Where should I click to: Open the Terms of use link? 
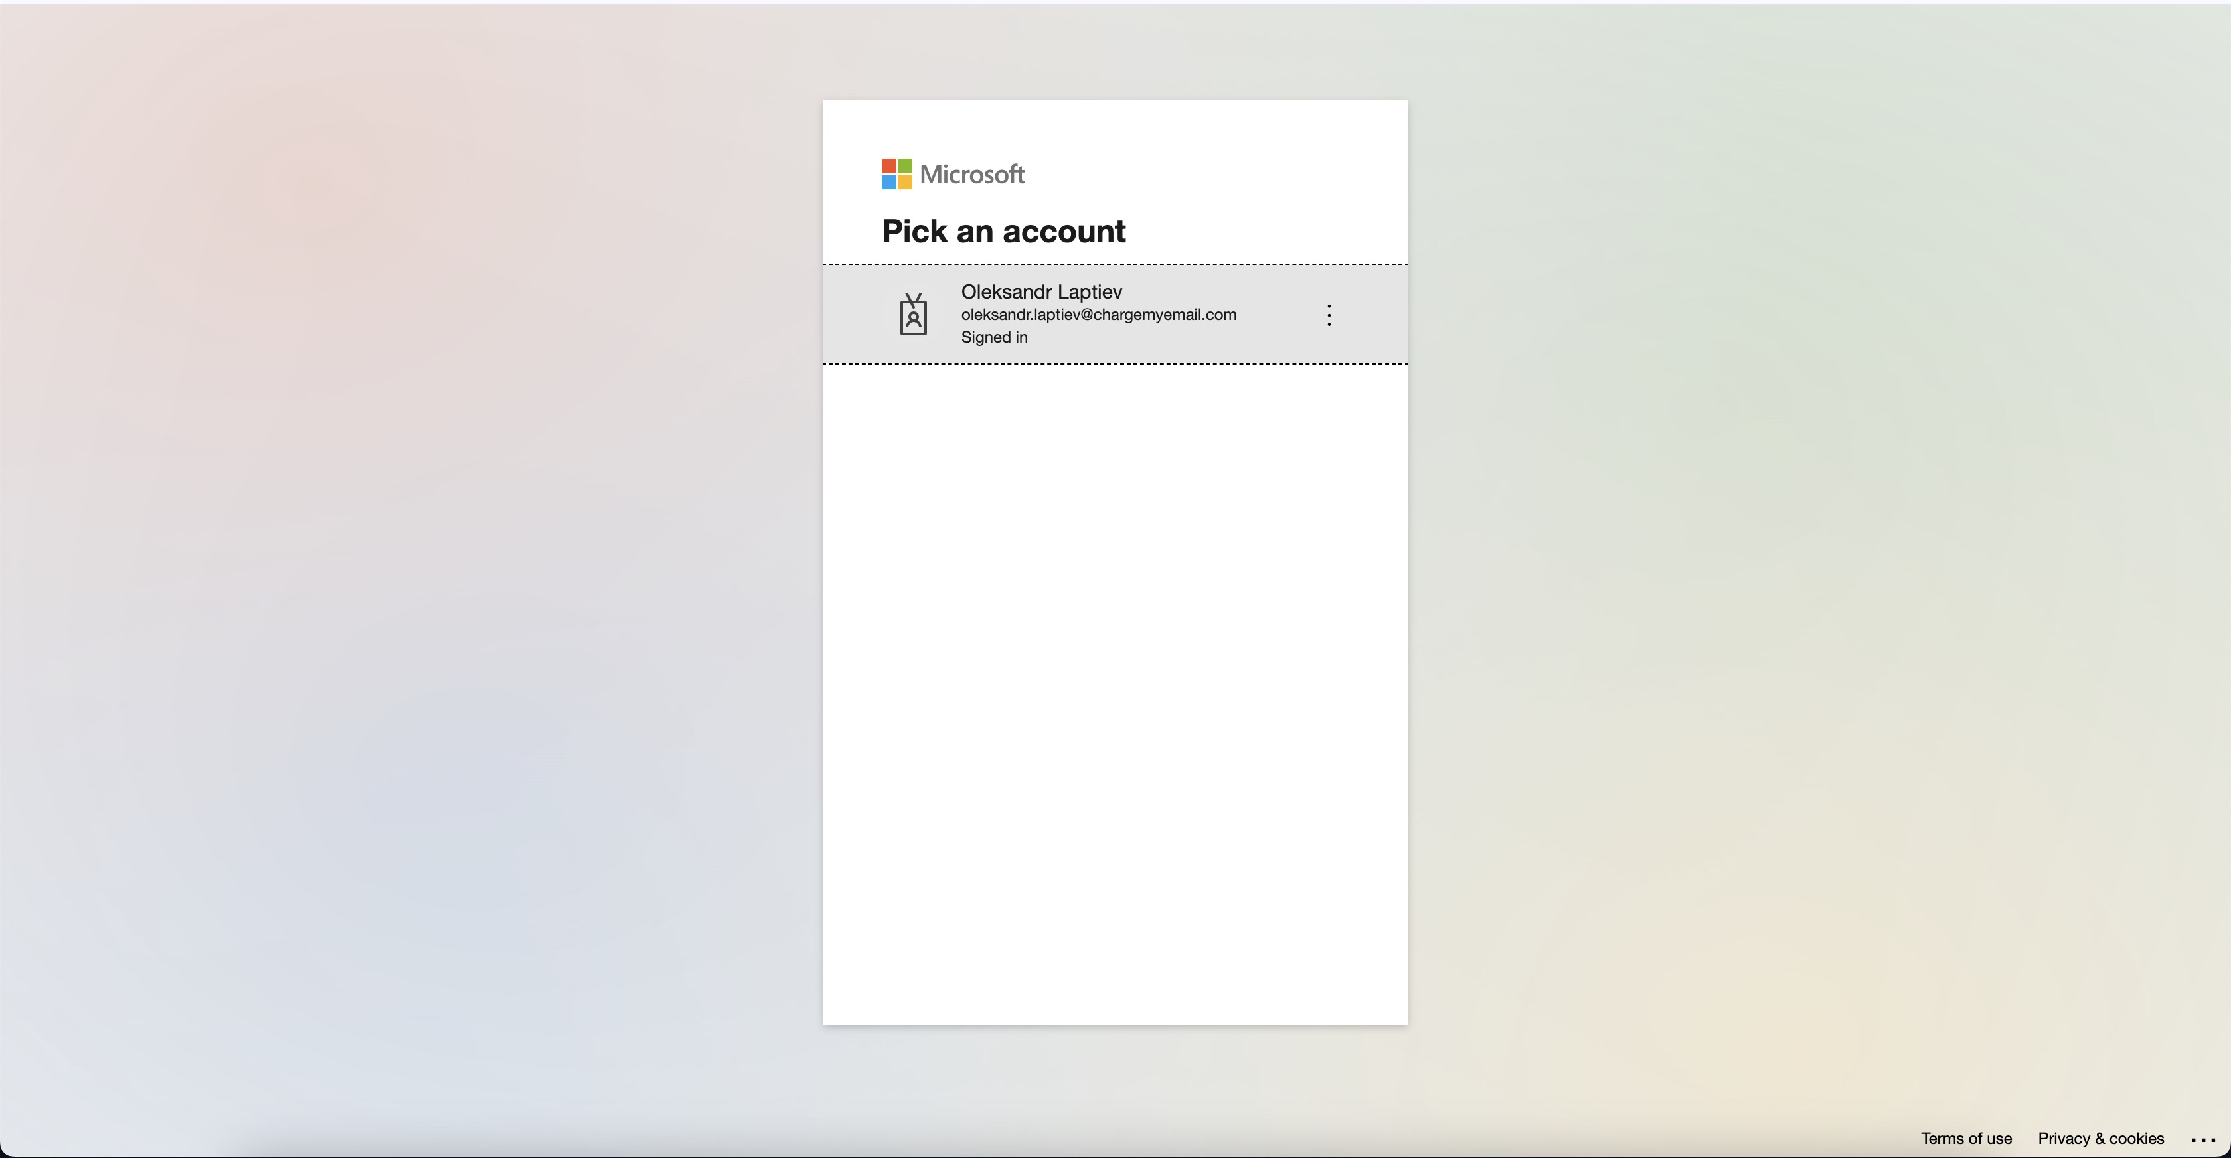click(1966, 1139)
